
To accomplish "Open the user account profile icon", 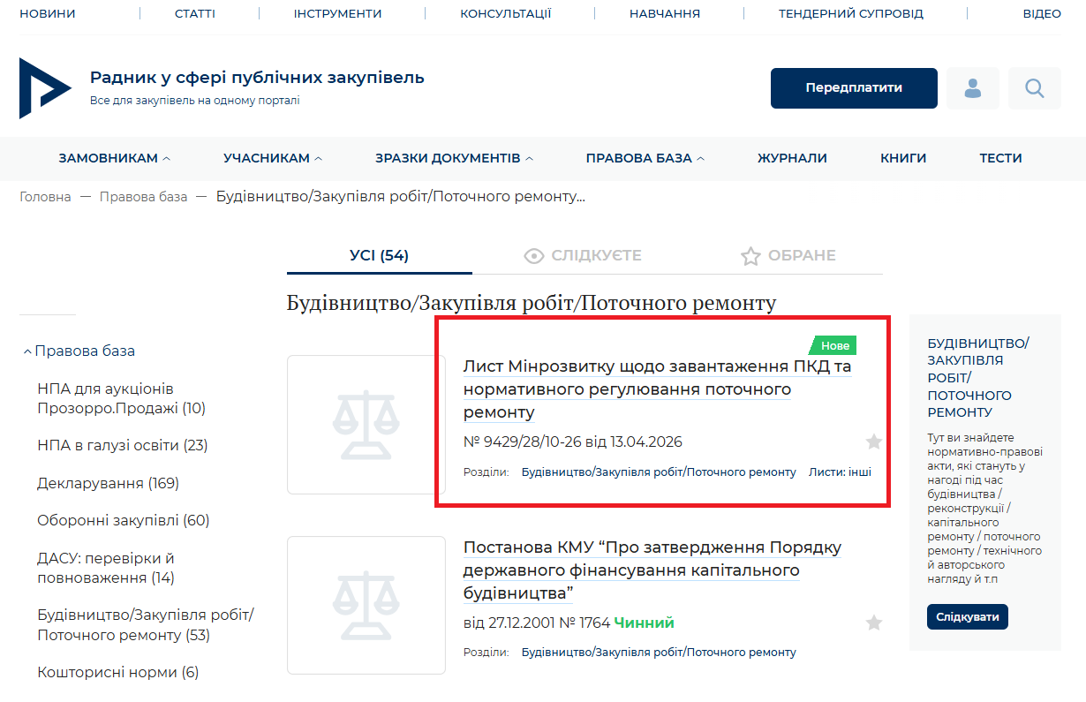I will pyautogui.click(x=972, y=88).
